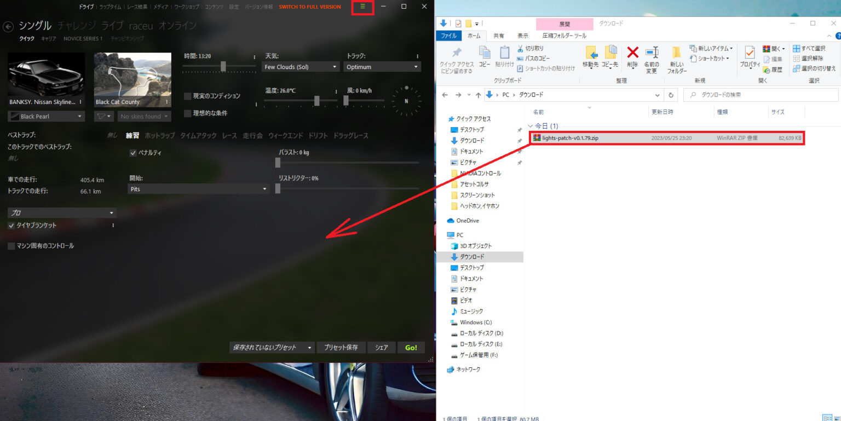Click the SWITCH TO FULL VERSION link

309,7
